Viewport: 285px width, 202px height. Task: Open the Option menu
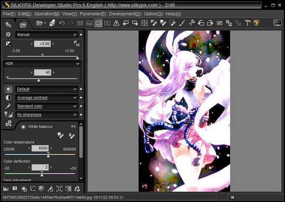tap(153, 14)
